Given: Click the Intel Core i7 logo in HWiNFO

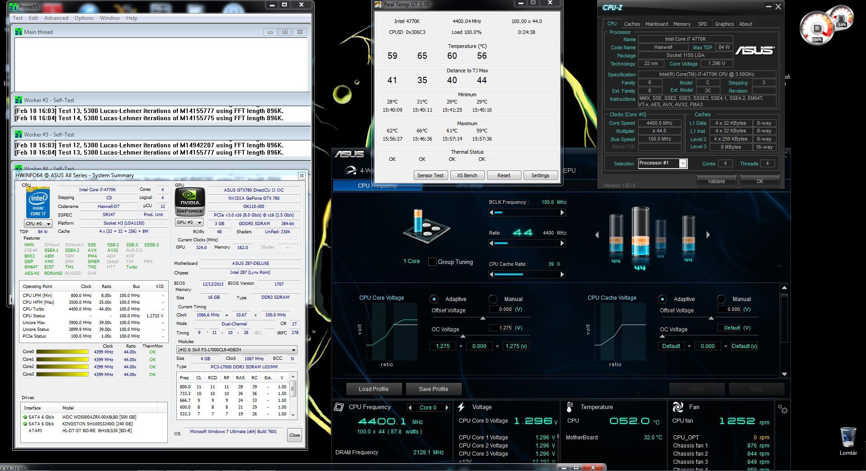Looking at the screenshot, I should (x=38, y=203).
